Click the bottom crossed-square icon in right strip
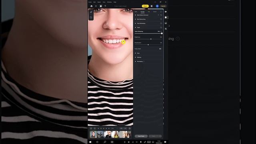 tap(166, 29)
